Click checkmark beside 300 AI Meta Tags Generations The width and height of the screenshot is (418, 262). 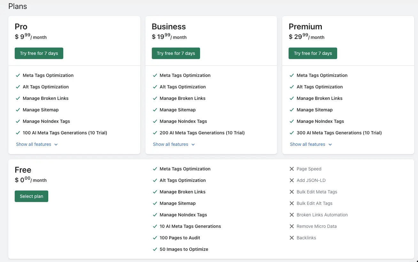[x=292, y=133]
